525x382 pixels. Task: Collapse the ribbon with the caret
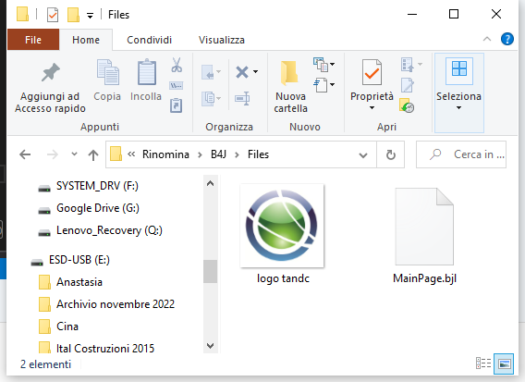[487, 39]
